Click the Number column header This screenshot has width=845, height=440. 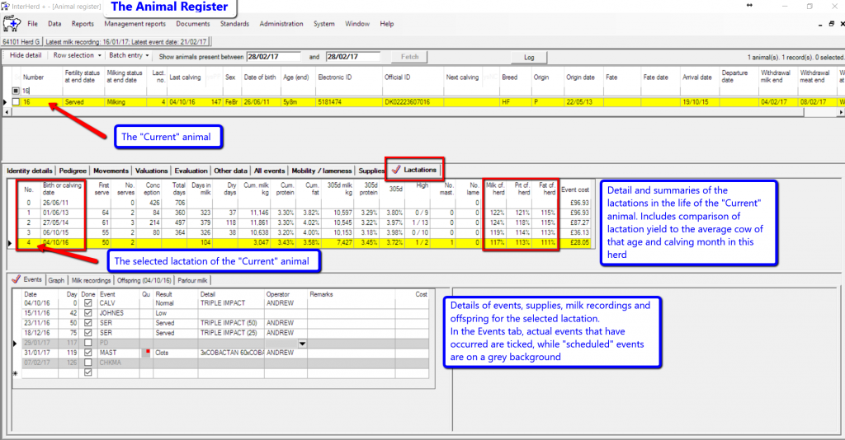pyautogui.click(x=33, y=77)
